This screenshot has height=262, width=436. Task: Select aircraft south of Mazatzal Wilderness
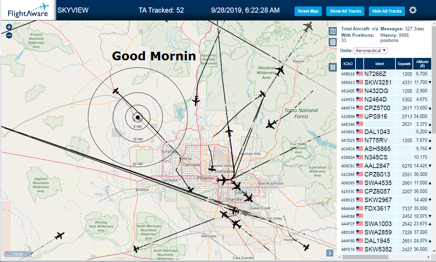pyautogui.click(x=262, y=94)
